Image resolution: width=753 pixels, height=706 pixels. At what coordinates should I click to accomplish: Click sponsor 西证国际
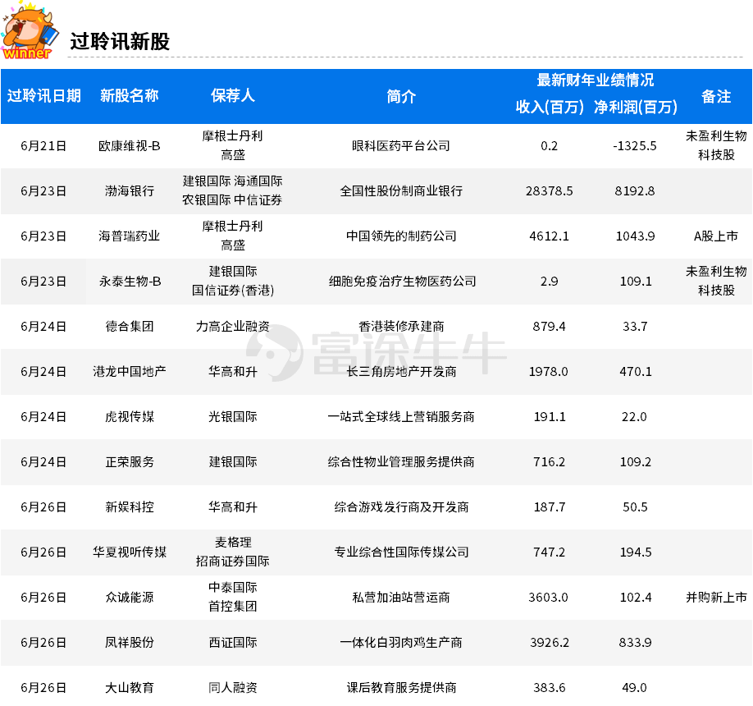[x=233, y=643]
